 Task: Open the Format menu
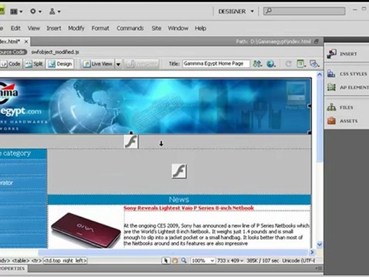pyautogui.click(x=100, y=28)
